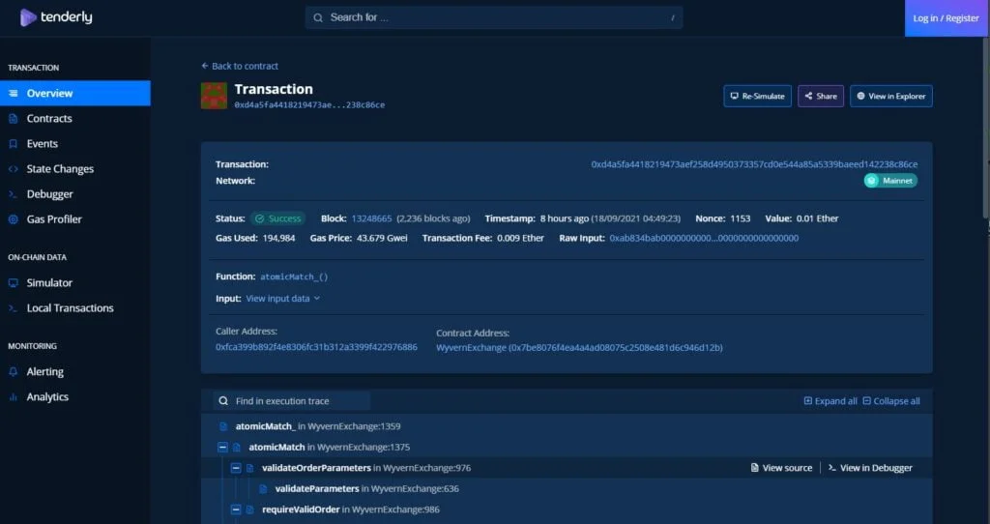Click the Log in / Register button

946,18
